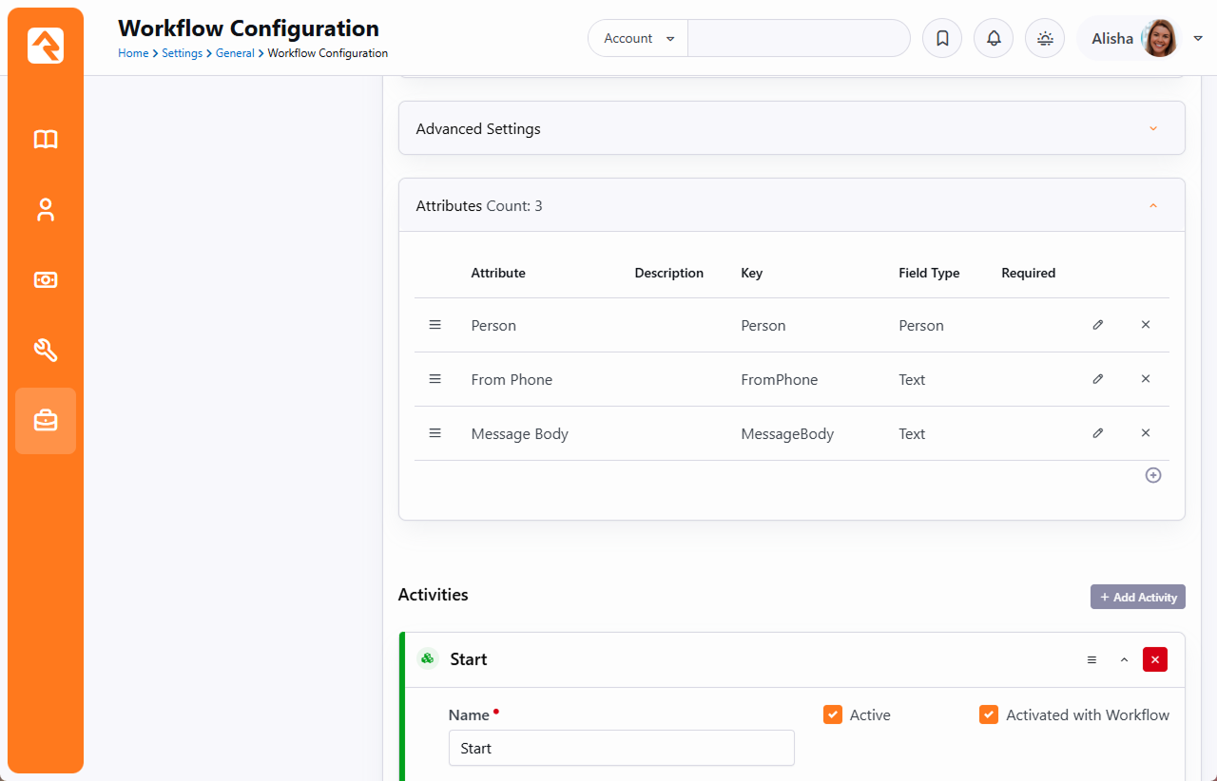Viewport: 1217px width, 781px height.
Task: Open the Alisha user menu
Action: [1141, 39]
